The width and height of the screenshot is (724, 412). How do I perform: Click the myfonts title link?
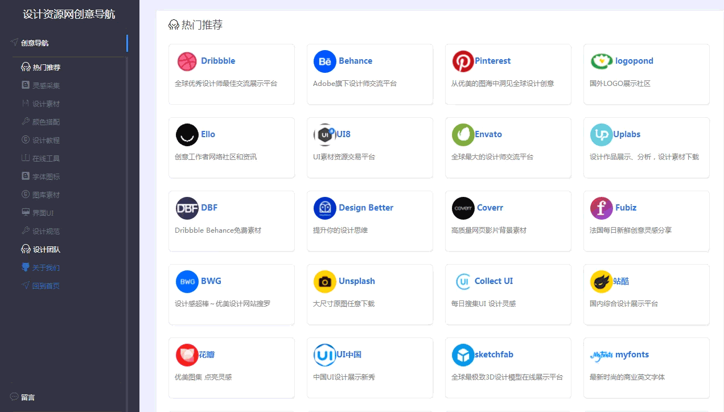(x=632, y=355)
